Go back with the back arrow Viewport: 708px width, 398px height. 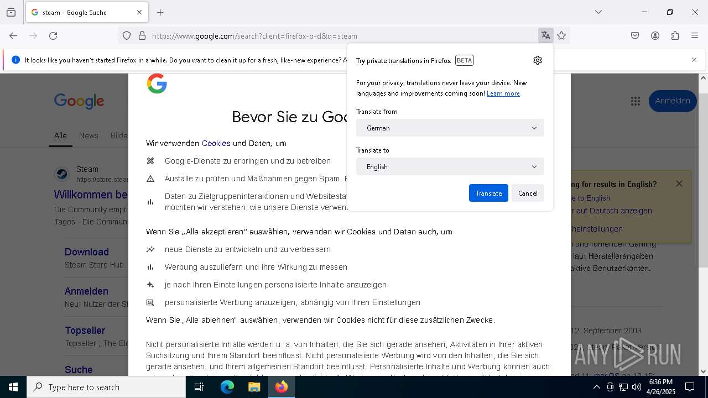point(13,35)
